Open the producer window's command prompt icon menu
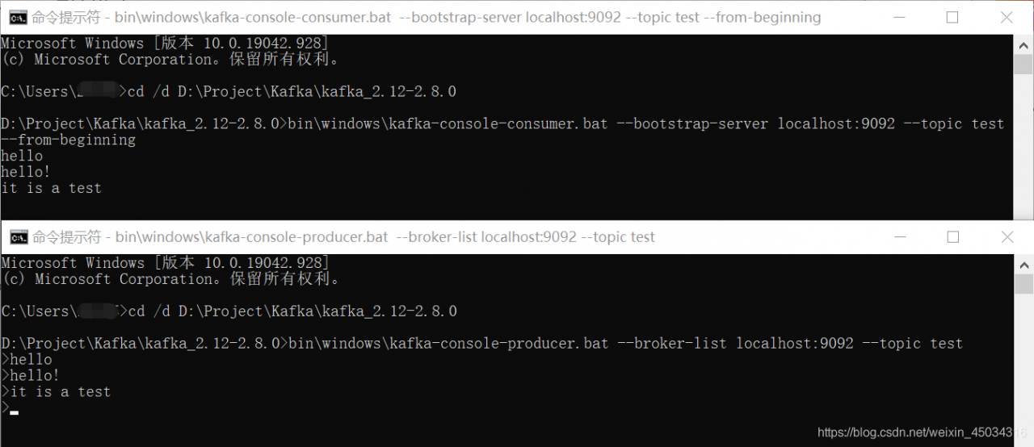Viewport: 1034px width, 447px height. (x=18, y=237)
